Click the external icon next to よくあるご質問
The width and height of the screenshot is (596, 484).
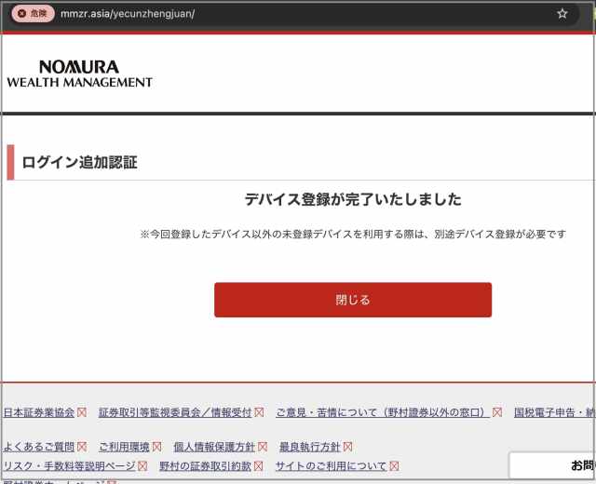point(82,447)
